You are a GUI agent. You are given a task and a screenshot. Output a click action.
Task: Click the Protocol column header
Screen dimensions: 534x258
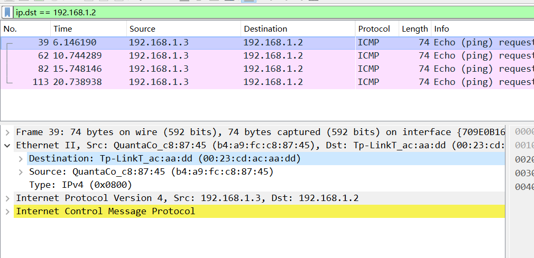point(374,29)
